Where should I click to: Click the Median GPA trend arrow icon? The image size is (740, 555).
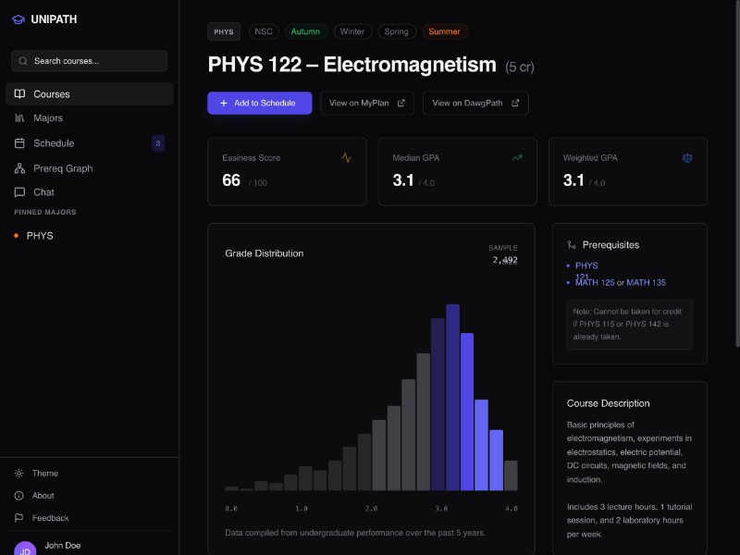[517, 158]
